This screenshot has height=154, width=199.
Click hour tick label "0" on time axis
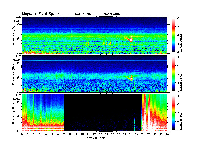click(22, 134)
